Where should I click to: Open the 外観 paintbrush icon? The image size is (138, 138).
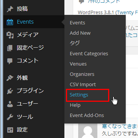(x=10, y=78)
